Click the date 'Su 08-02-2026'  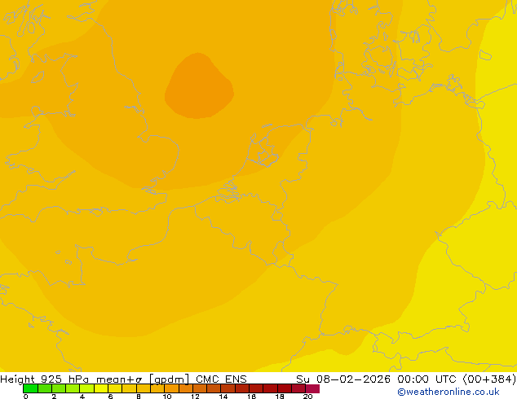343,379
